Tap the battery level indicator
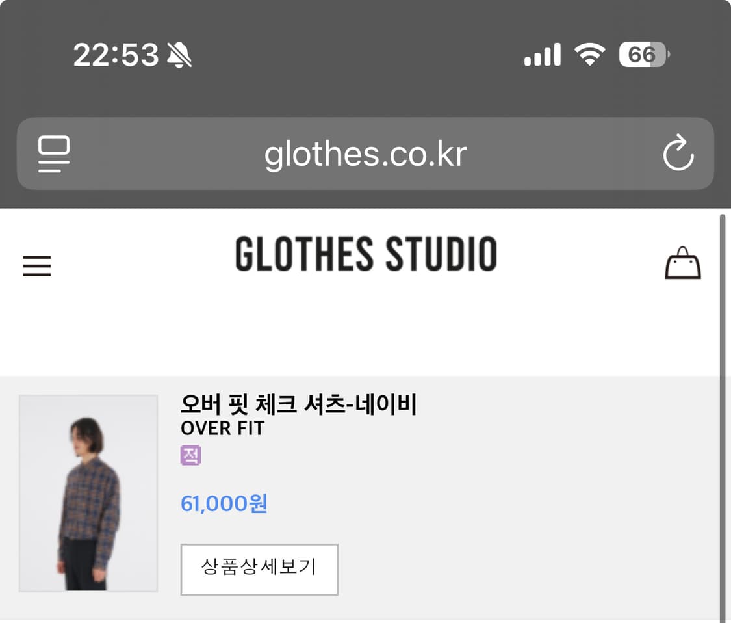Viewport: 731px width, 623px height. point(643,55)
